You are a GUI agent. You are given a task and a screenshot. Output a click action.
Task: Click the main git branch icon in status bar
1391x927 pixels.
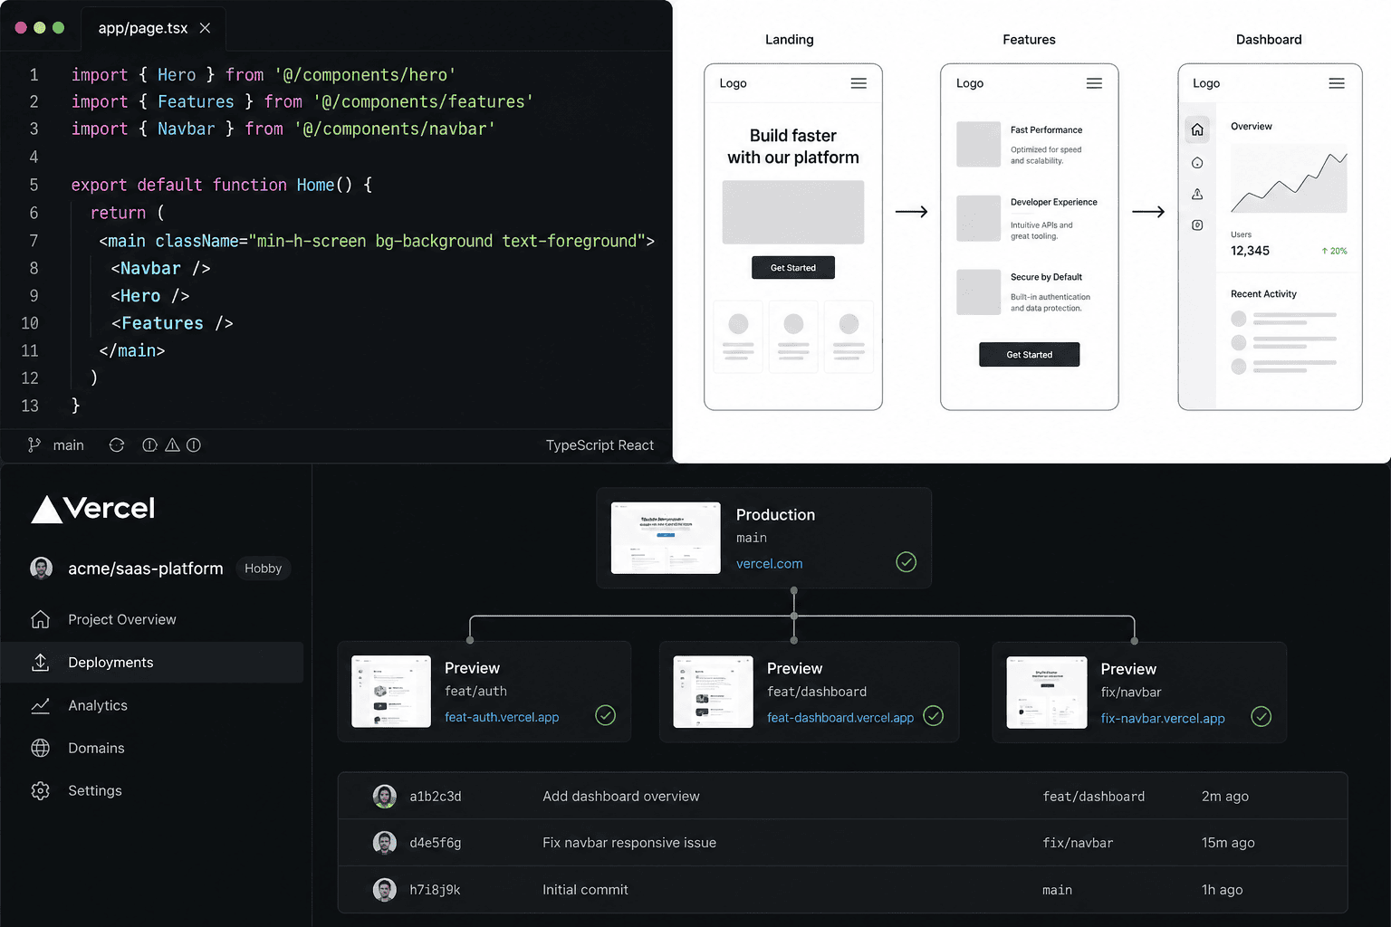(34, 444)
